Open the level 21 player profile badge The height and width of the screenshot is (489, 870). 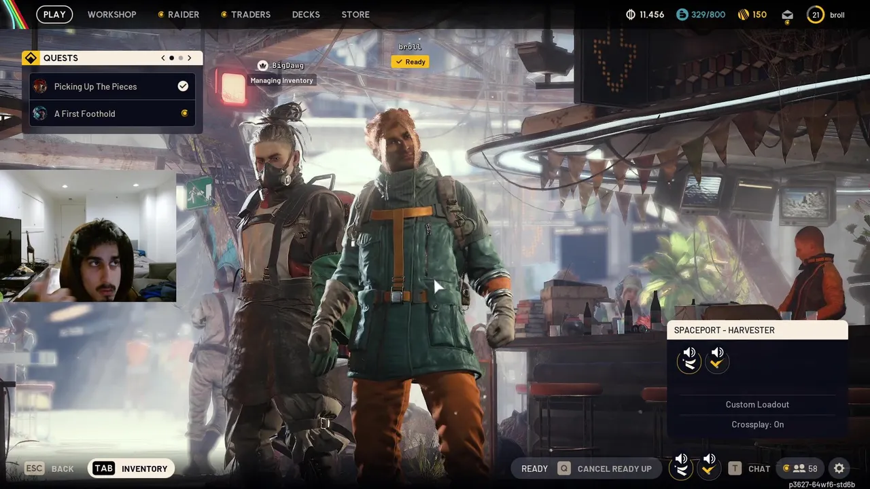(x=816, y=14)
